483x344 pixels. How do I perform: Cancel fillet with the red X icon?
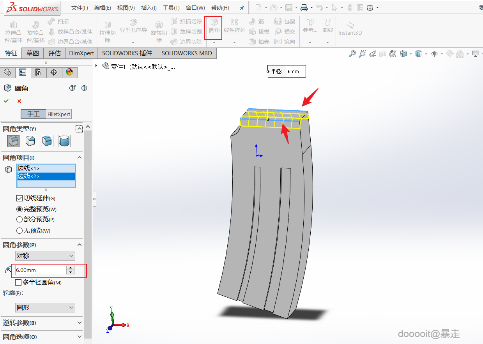pyautogui.click(x=19, y=101)
